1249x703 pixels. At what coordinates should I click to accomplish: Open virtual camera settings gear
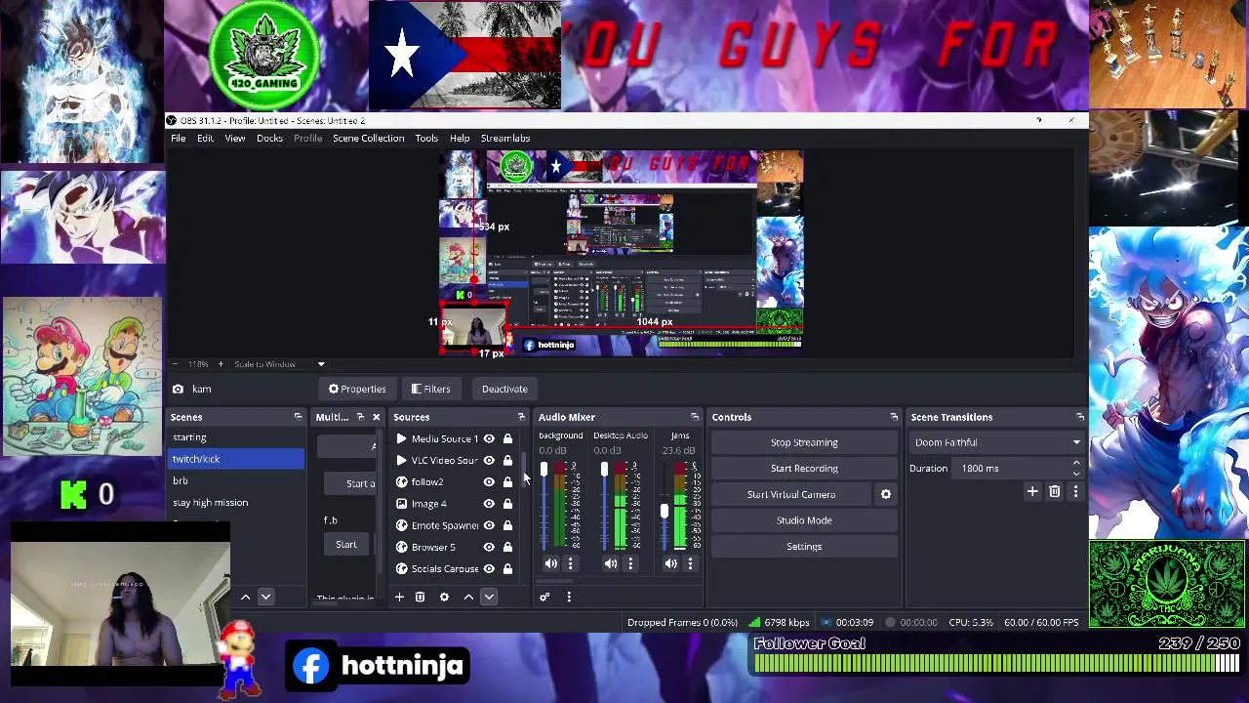tap(886, 494)
